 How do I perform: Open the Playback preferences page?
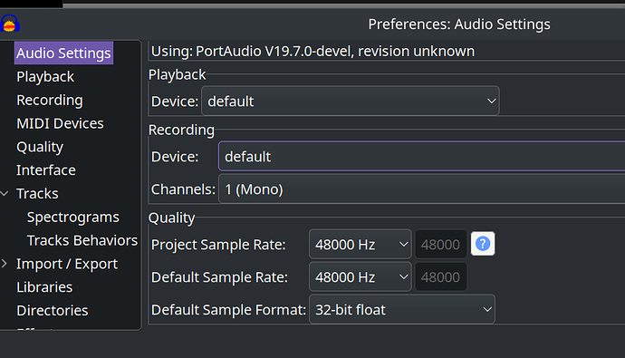45,76
